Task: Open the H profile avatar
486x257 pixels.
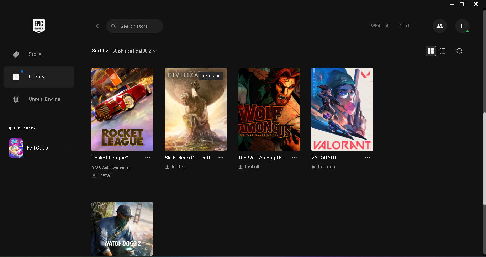Action: [x=463, y=26]
